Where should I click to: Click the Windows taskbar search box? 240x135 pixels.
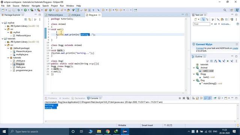[39, 132]
